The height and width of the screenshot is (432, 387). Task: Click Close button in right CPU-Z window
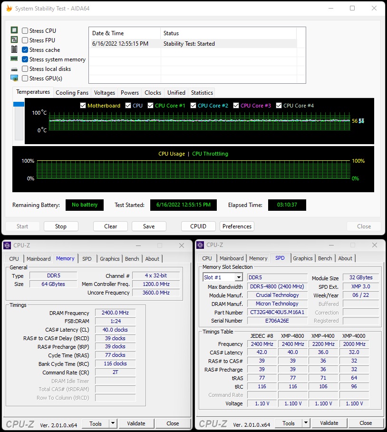click(x=366, y=423)
